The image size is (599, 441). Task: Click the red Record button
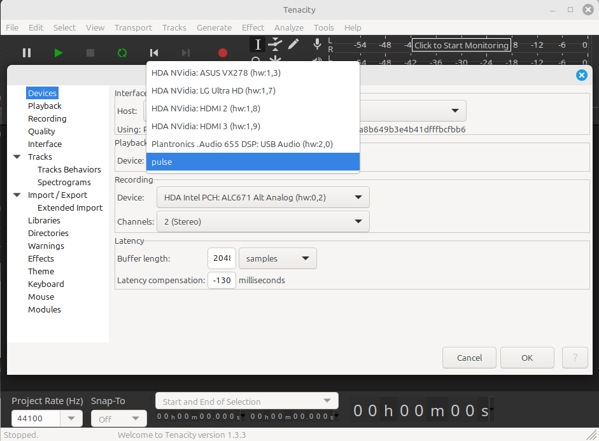[x=223, y=53]
